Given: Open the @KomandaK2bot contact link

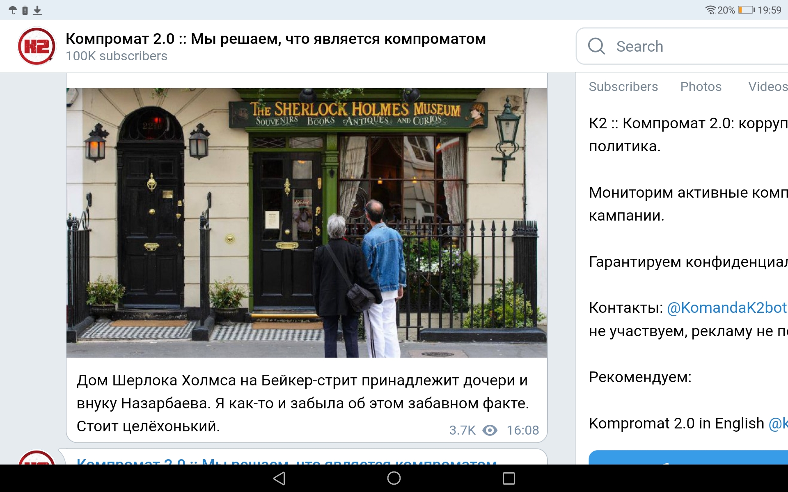Looking at the screenshot, I should click(727, 307).
